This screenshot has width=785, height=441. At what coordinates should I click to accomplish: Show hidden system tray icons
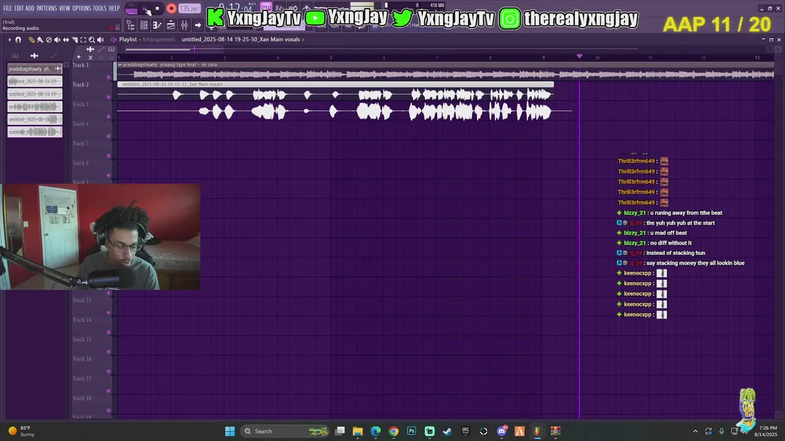[695, 431]
